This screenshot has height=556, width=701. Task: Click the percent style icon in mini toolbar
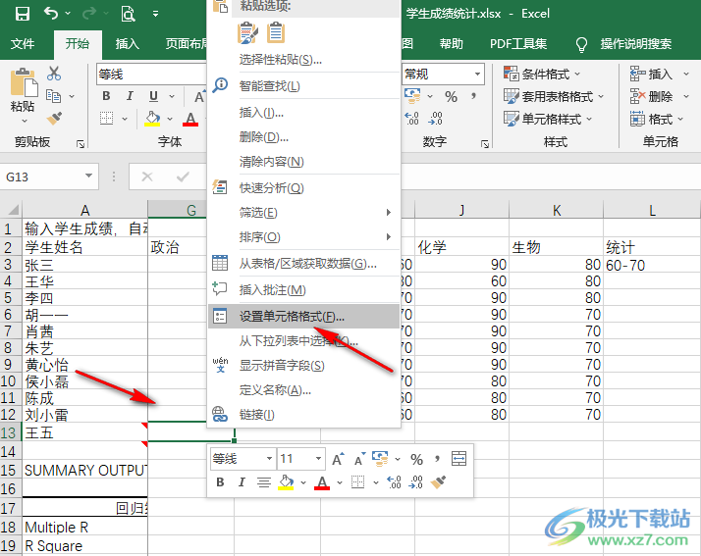416,459
